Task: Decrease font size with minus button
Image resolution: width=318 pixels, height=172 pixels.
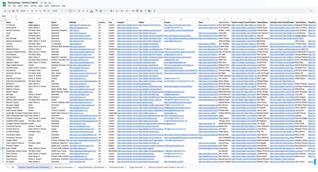Action: tap(66, 11)
